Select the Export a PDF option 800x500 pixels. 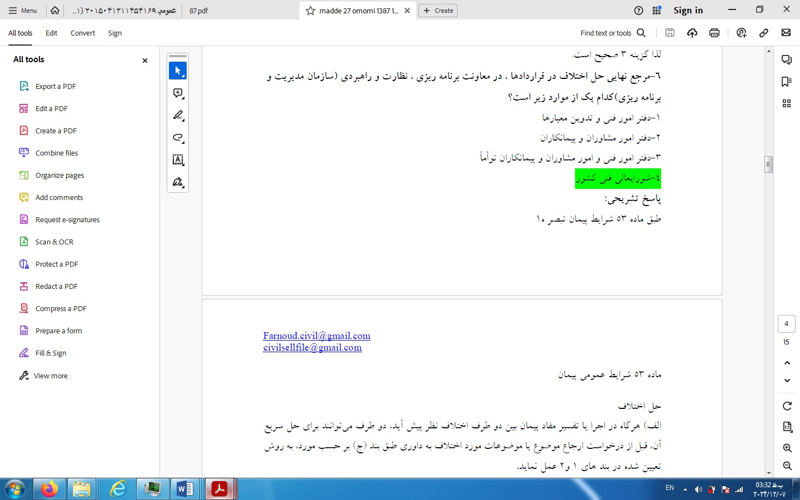pyautogui.click(x=54, y=86)
